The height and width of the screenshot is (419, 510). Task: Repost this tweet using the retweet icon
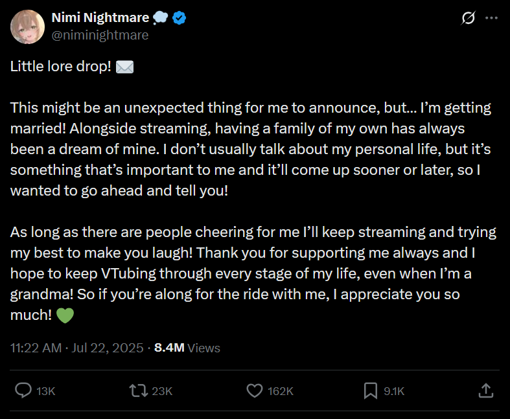[137, 391]
